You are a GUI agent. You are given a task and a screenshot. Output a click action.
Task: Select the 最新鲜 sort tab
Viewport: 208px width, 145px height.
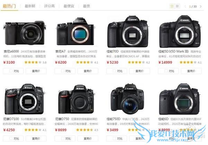(30, 6)
